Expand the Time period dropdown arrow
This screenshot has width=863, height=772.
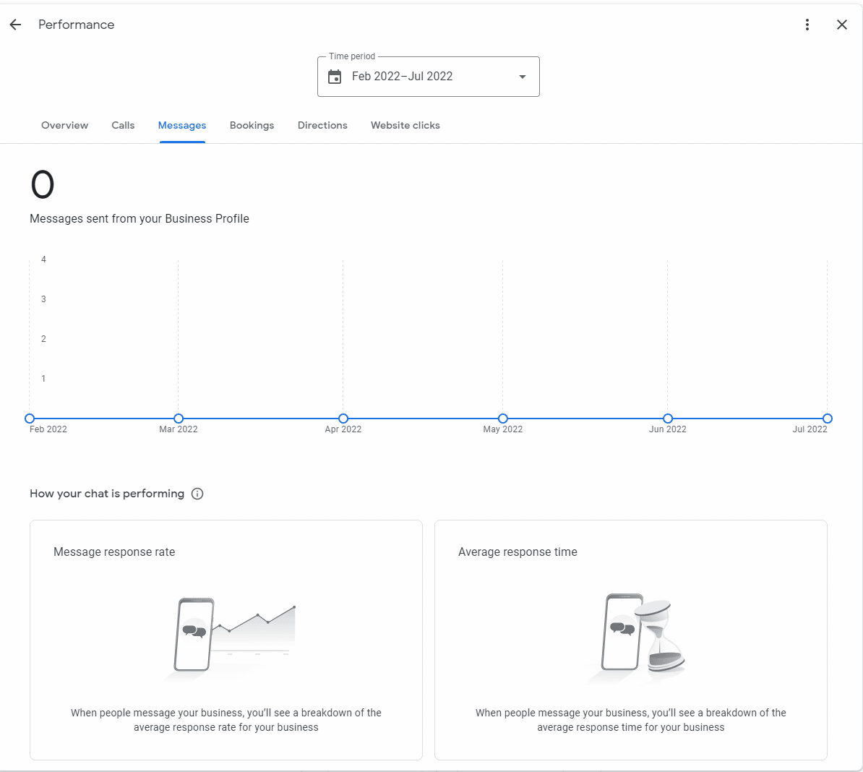523,77
